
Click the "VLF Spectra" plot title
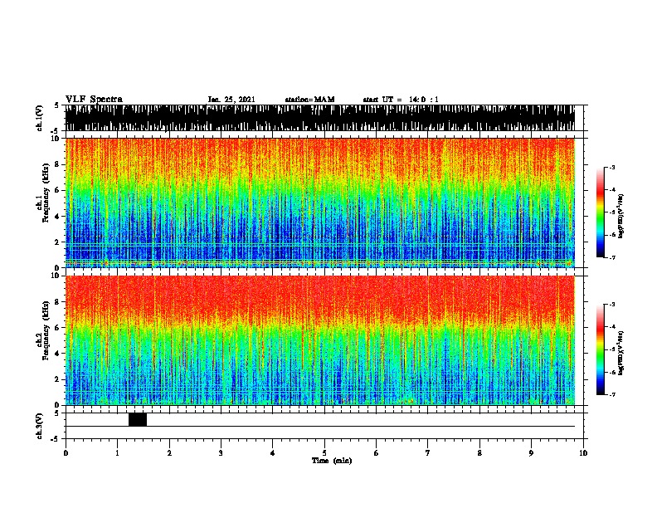(x=94, y=100)
